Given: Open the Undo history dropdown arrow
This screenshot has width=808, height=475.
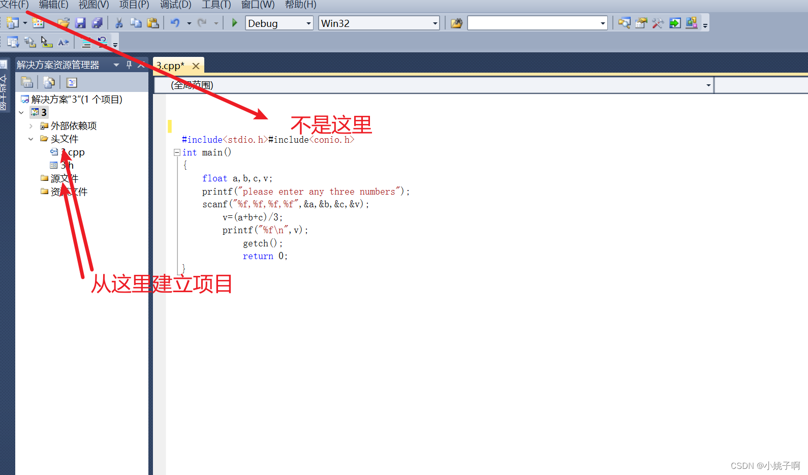Looking at the screenshot, I should [189, 23].
